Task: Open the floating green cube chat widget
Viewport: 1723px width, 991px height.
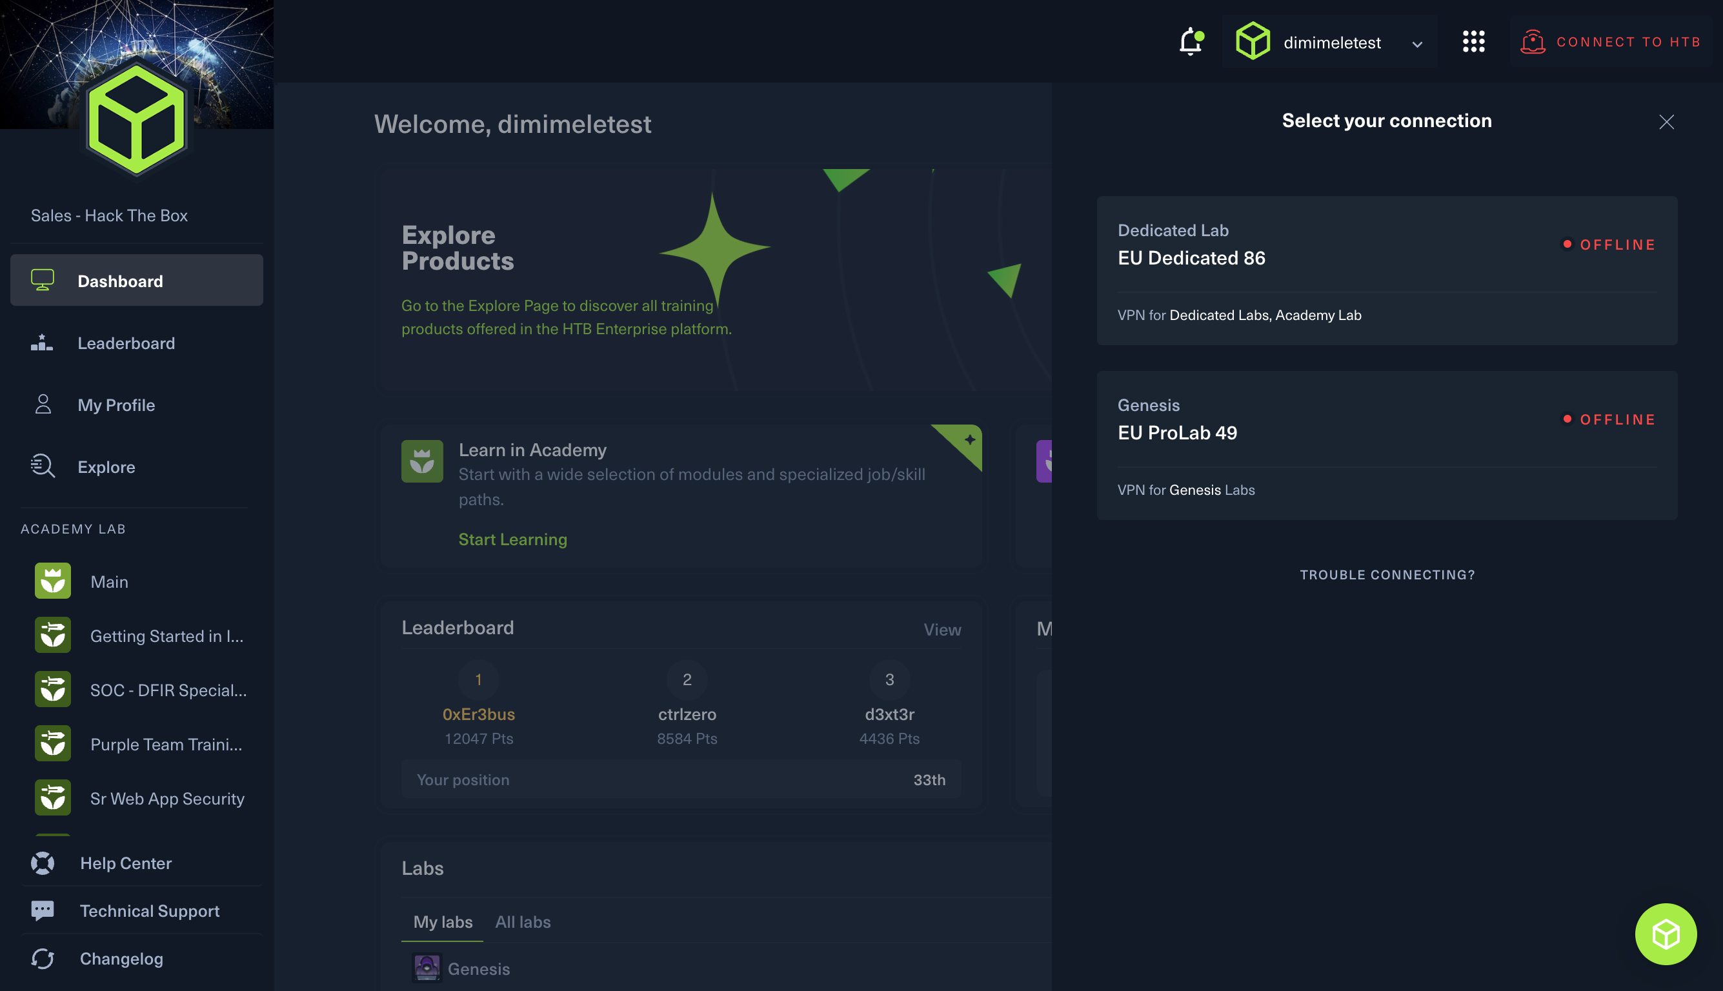Action: click(1665, 933)
